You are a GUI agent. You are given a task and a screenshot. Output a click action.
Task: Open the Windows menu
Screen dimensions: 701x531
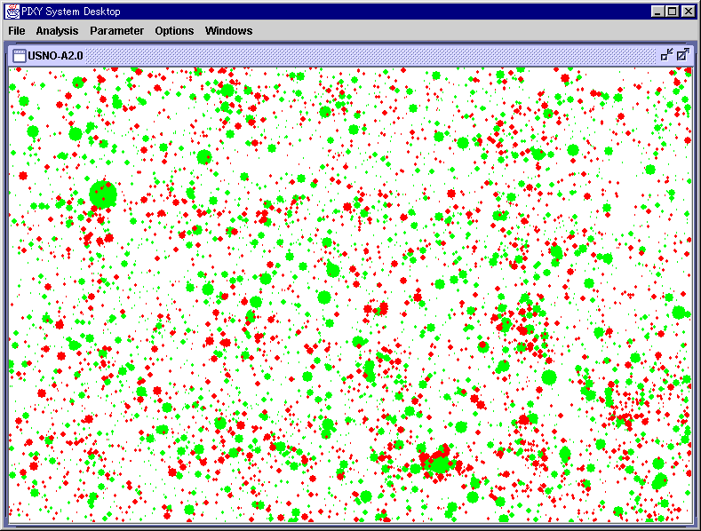pyautogui.click(x=228, y=31)
